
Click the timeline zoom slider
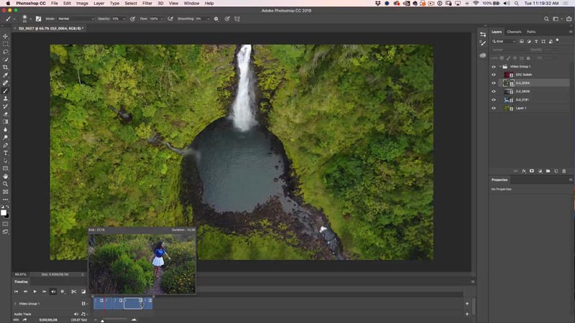tap(102, 320)
